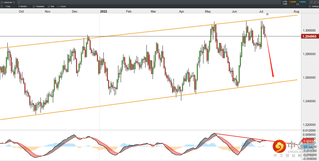Click the detach chart window icon
Screen dimensions: 319x161
(x=311, y=2)
